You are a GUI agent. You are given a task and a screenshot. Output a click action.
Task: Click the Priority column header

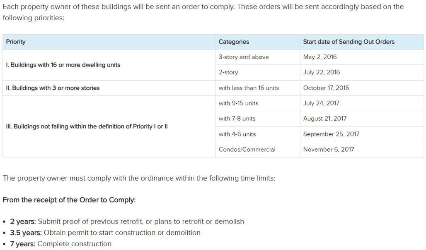(109, 42)
